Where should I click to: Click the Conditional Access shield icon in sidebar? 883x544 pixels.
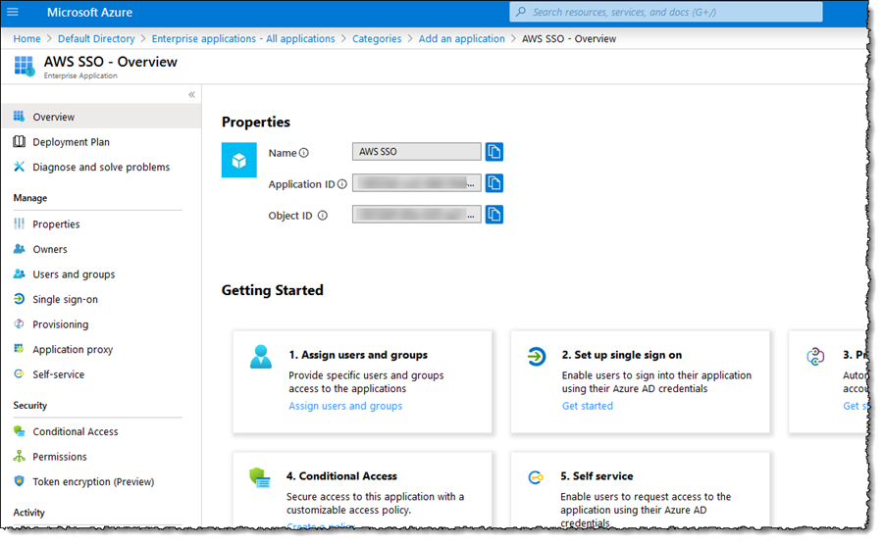20,431
